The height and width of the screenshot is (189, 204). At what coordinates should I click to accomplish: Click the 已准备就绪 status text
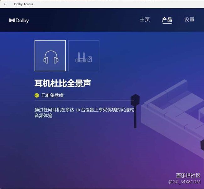(52, 95)
